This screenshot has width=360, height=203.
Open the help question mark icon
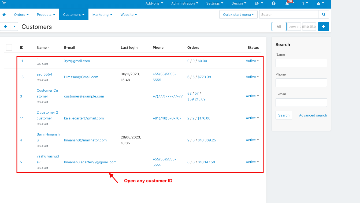273,3
